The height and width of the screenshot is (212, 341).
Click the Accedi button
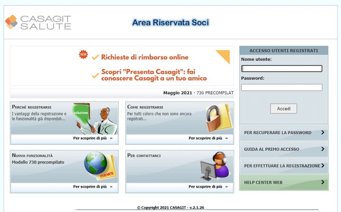coord(283,108)
